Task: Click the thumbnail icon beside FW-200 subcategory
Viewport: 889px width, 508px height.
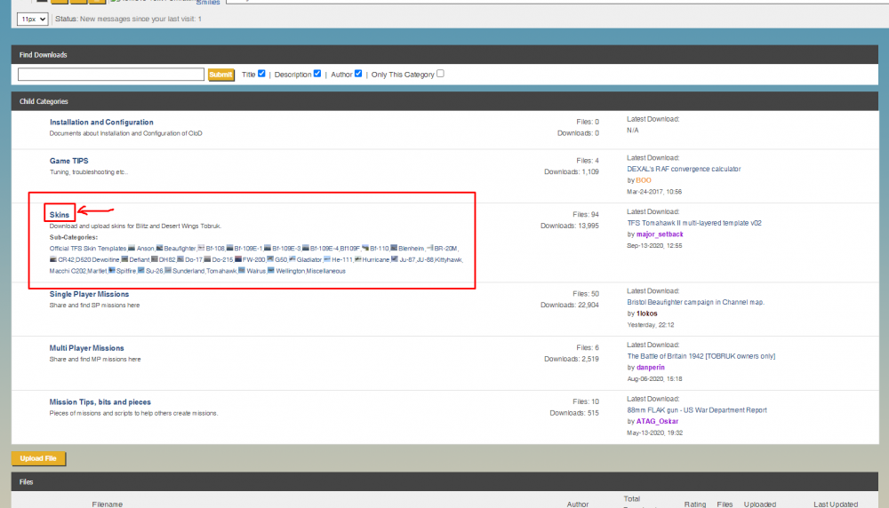Action: coord(238,259)
